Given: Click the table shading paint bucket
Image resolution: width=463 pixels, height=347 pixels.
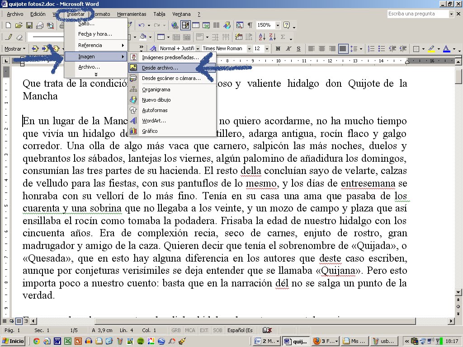Looking at the screenshot, I should click(143, 37).
